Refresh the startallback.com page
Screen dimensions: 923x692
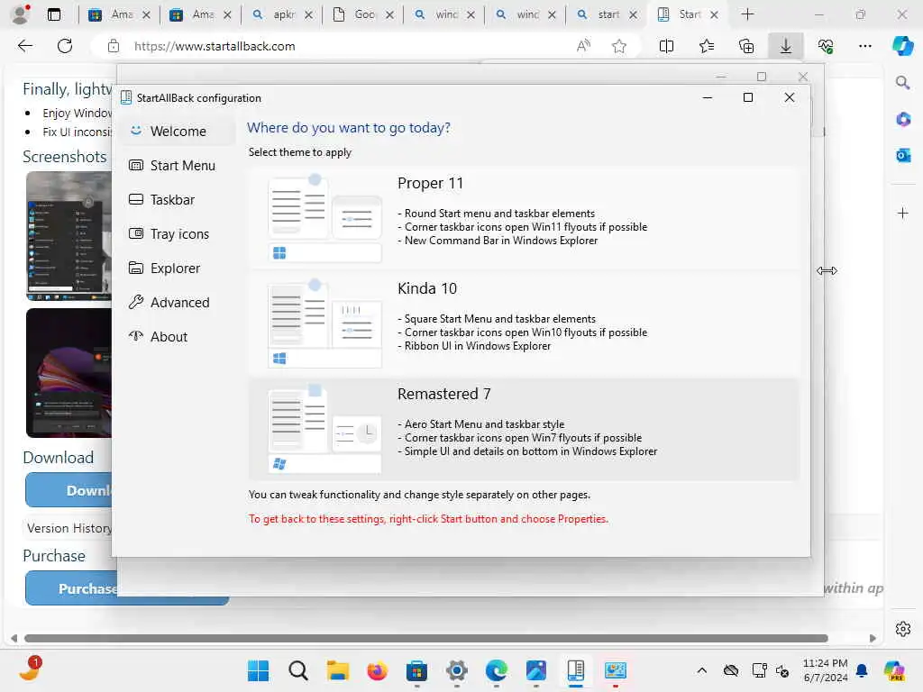(x=65, y=46)
